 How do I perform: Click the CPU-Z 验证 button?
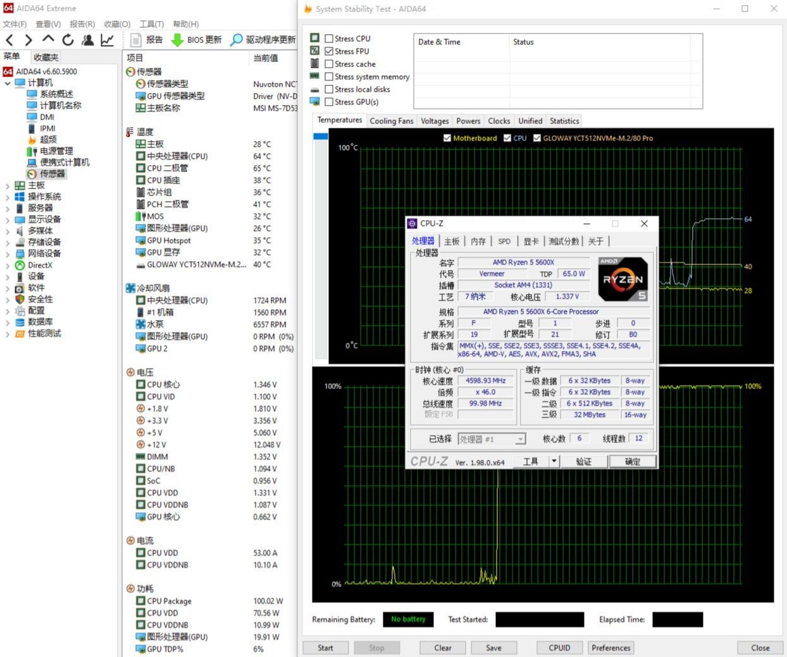(x=583, y=462)
